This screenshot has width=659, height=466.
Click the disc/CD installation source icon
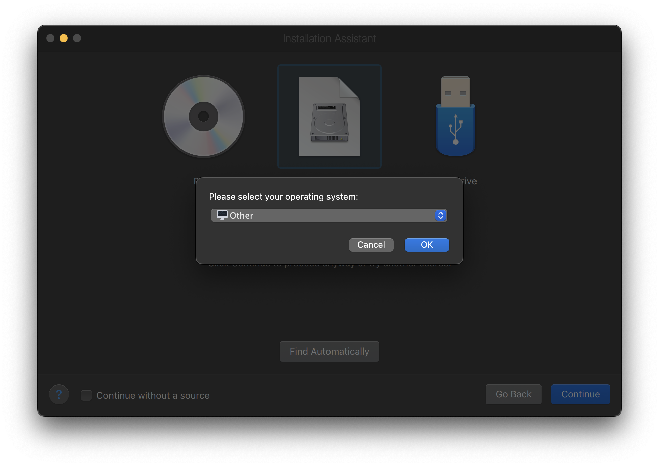tap(204, 116)
